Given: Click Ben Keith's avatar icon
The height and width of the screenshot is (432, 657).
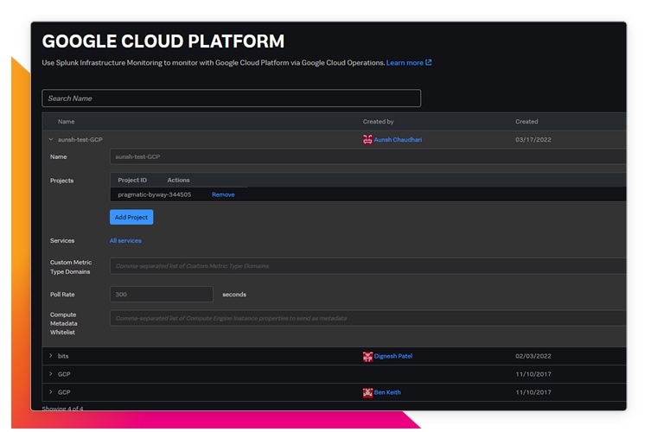Looking at the screenshot, I should tap(367, 392).
